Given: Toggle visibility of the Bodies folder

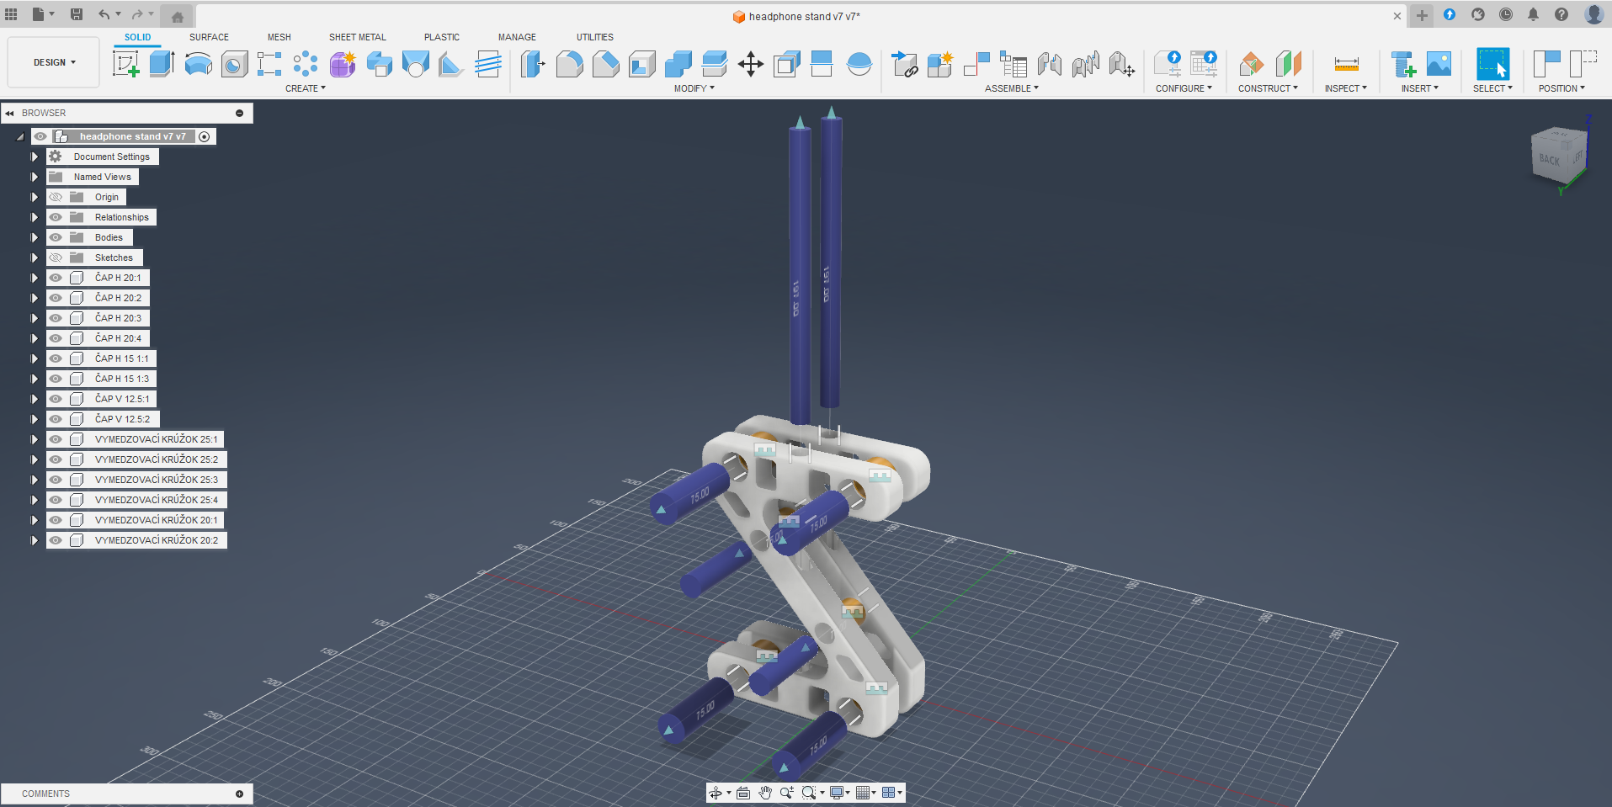Looking at the screenshot, I should coord(56,237).
